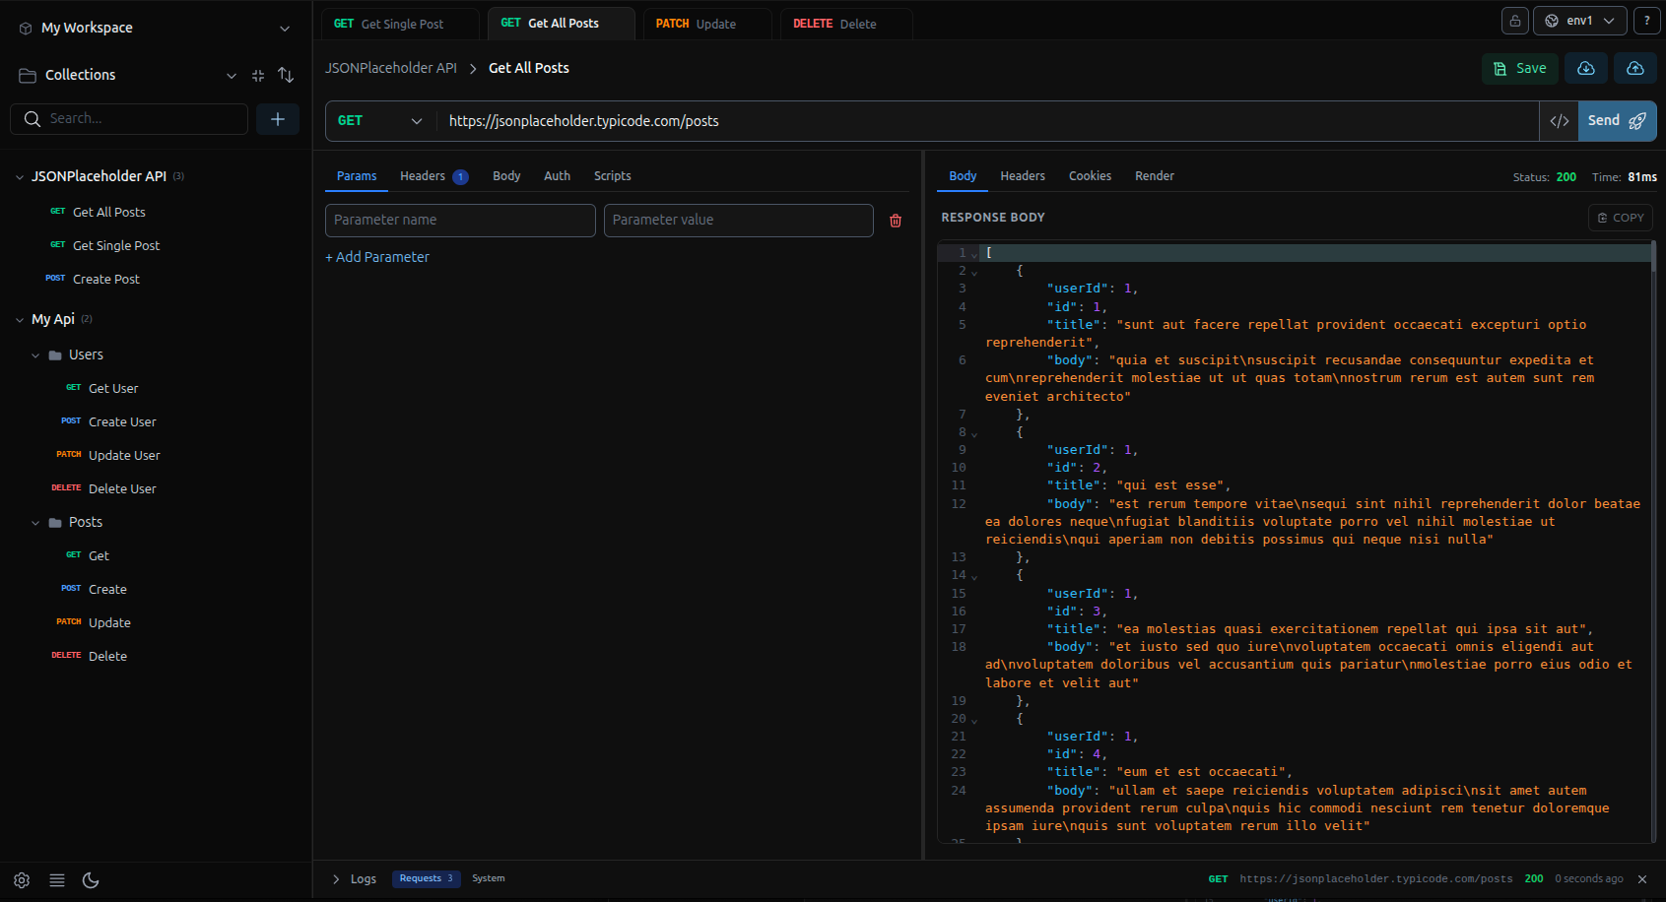Toggle the environment lock icon
The height and width of the screenshot is (902, 1666).
(x=1514, y=20)
